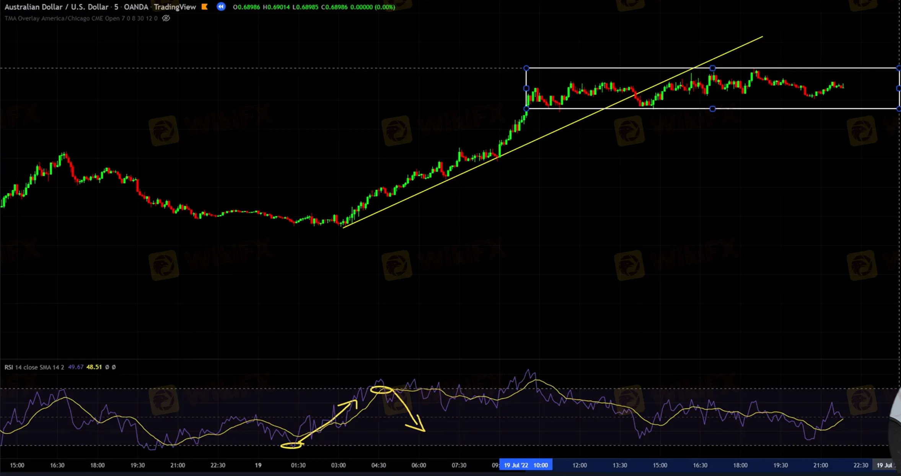Show the hidden TMA Overlay indicator
This screenshot has width=901, height=476.
pyautogui.click(x=166, y=18)
